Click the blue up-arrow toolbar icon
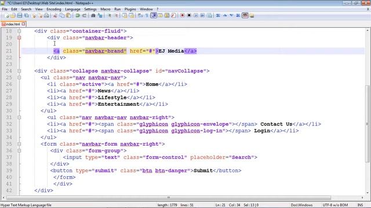This screenshot has width=371, height=208. pos(225,16)
